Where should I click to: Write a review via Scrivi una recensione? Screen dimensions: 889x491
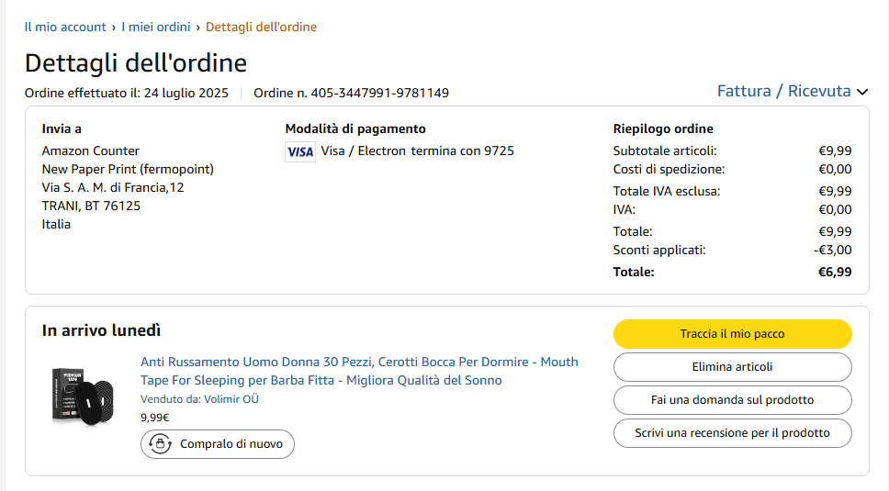[x=732, y=433]
